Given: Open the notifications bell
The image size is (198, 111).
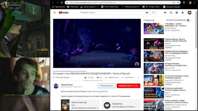Looking at the screenshot, I should coord(183,13).
